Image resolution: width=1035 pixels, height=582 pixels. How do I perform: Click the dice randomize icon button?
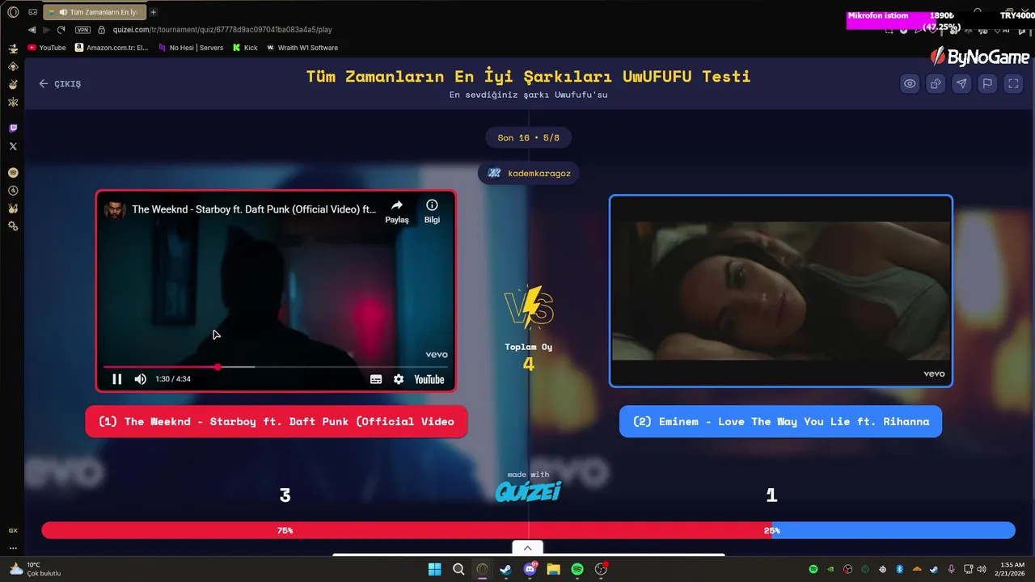pyautogui.click(x=936, y=83)
